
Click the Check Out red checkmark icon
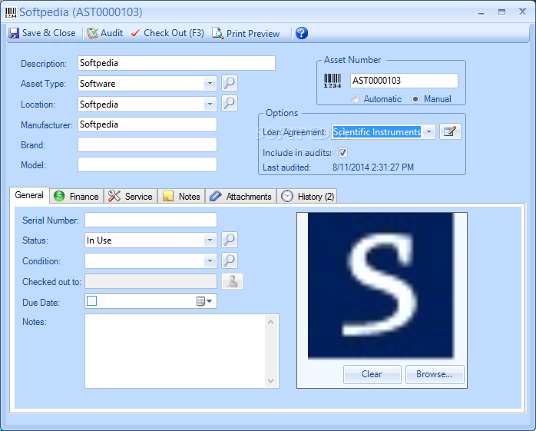[136, 33]
